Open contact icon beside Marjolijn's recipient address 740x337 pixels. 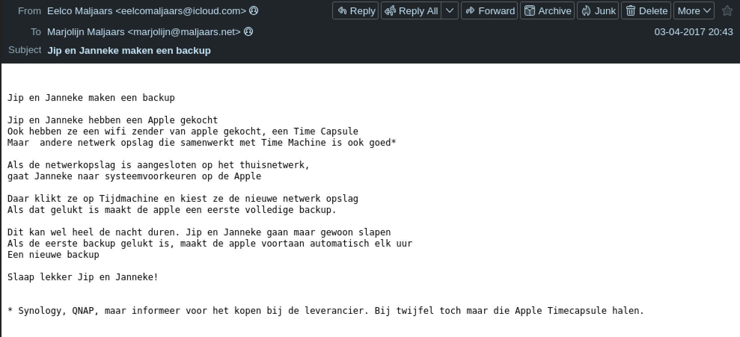248,32
